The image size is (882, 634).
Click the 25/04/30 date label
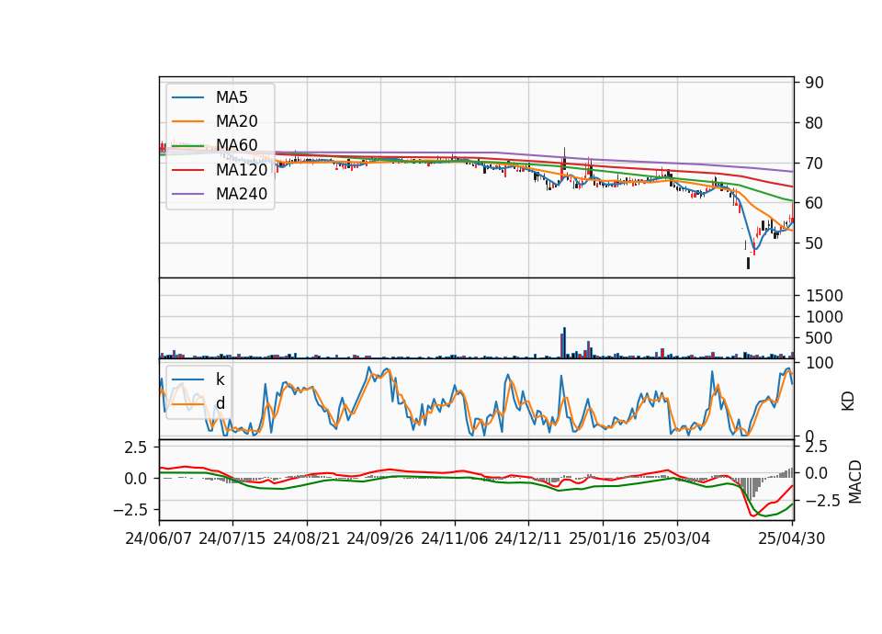coord(792,538)
